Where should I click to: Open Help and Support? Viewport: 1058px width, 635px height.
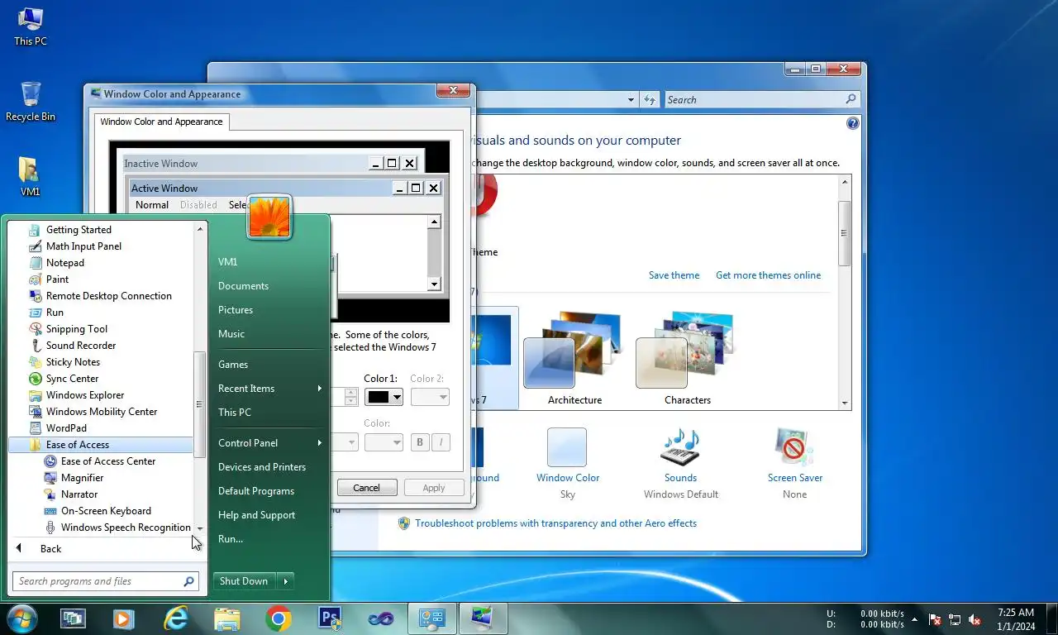coord(256,515)
